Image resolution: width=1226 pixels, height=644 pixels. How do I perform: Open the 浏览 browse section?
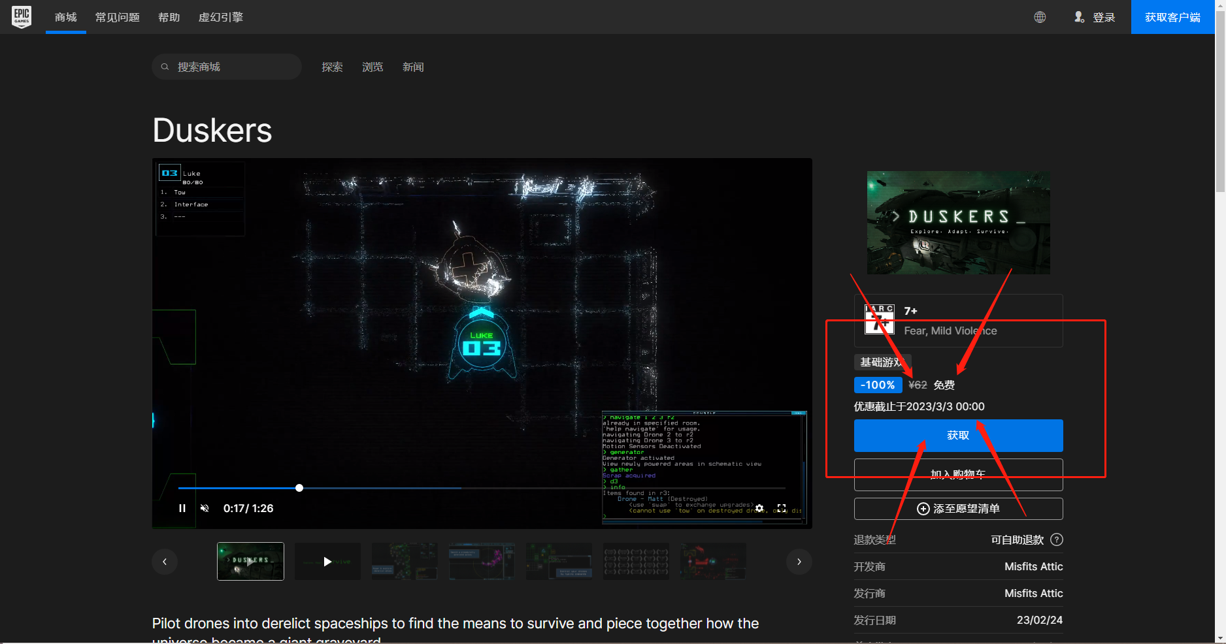pyautogui.click(x=372, y=66)
